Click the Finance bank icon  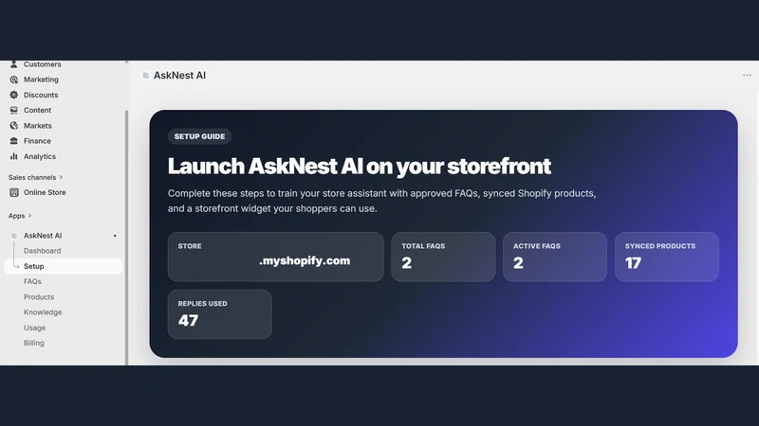pos(13,141)
